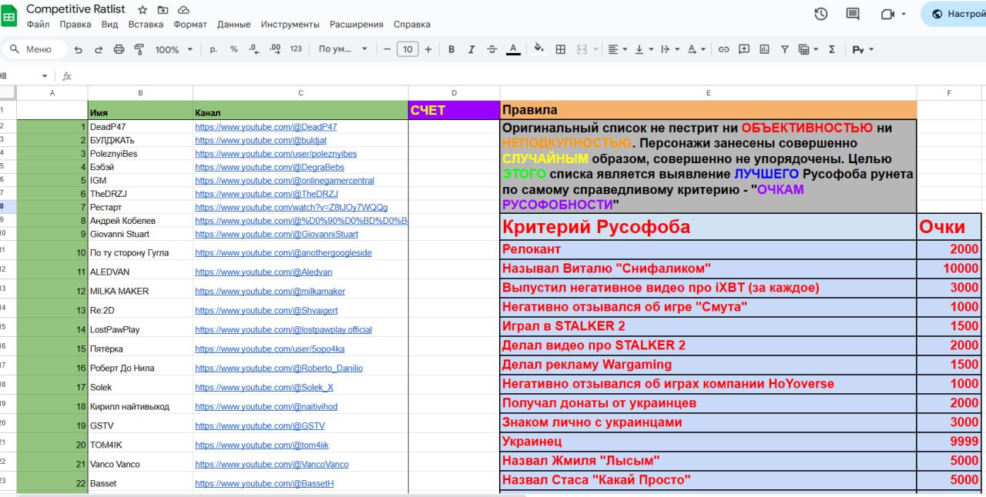Click the print icon in the toolbar
Viewport: 986px width, 497px height.
(x=119, y=49)
